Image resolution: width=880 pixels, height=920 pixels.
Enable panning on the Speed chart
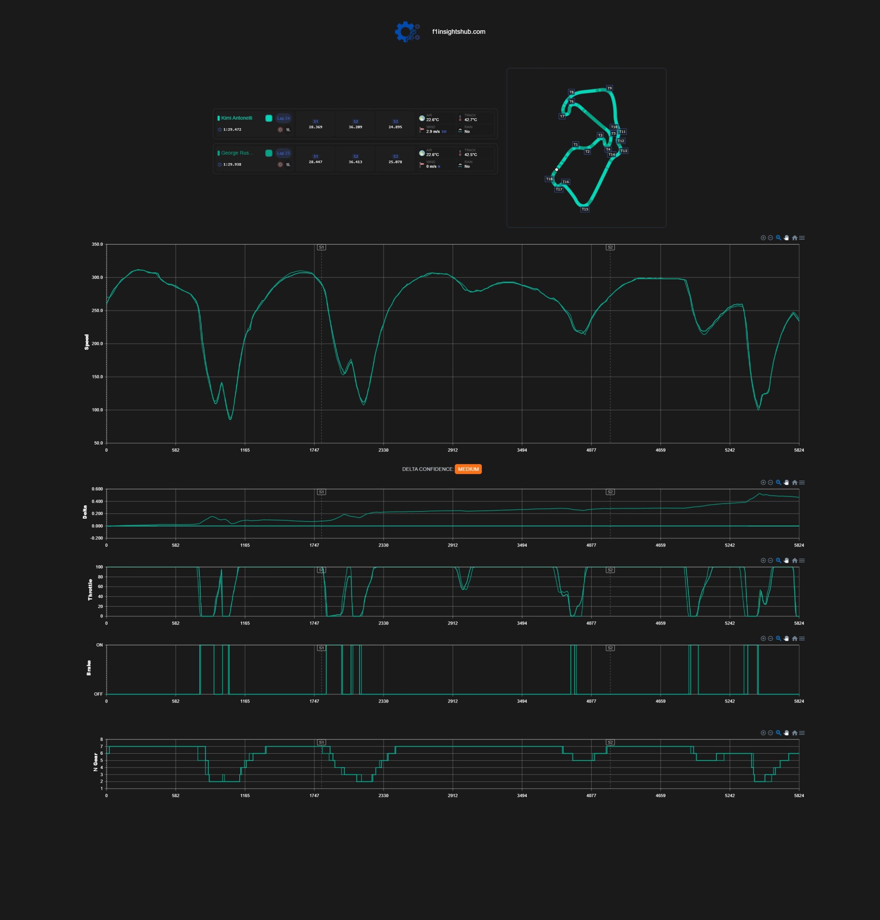pyautogui.click(x=786, y=238)
